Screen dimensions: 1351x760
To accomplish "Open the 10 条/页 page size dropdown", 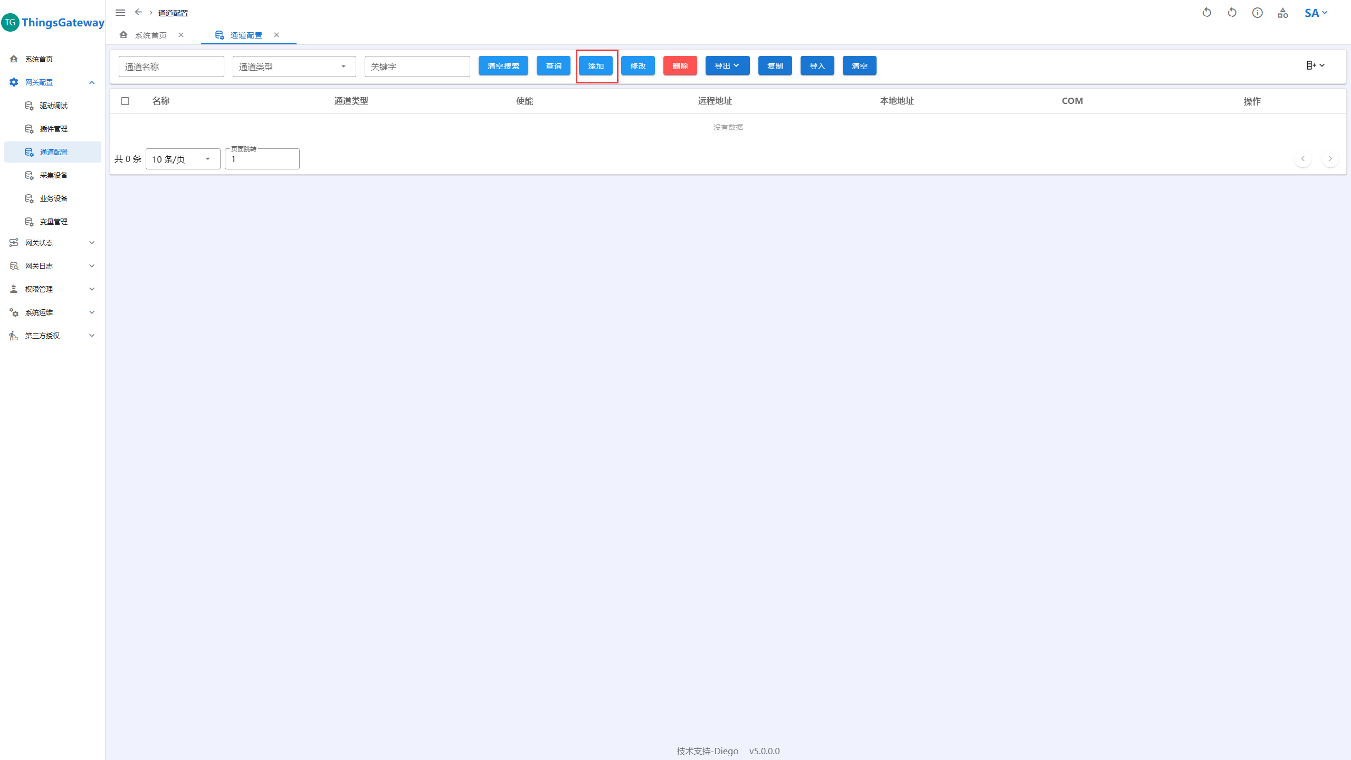I will click(183, 159).
